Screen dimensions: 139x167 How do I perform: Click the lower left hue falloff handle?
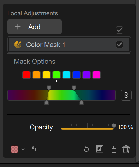tap(46, 102)
